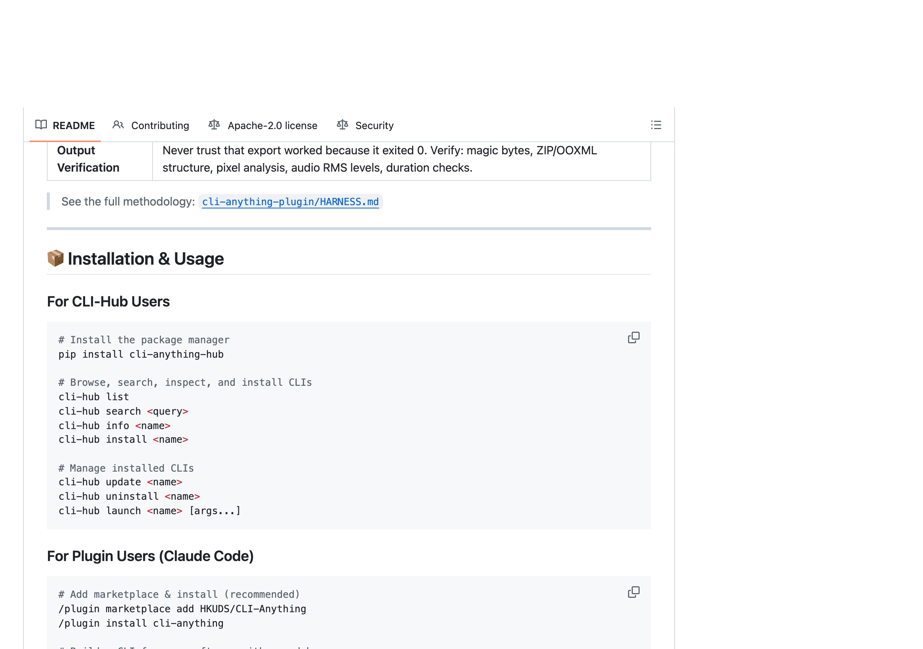
Task: Click the README book icon
Action: tap(41, 125)
